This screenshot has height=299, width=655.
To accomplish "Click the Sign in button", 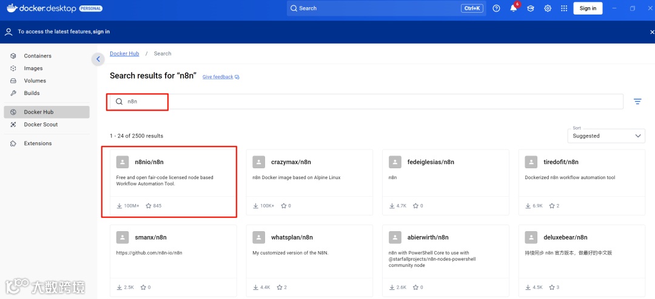I will click(x=588, y=8).
